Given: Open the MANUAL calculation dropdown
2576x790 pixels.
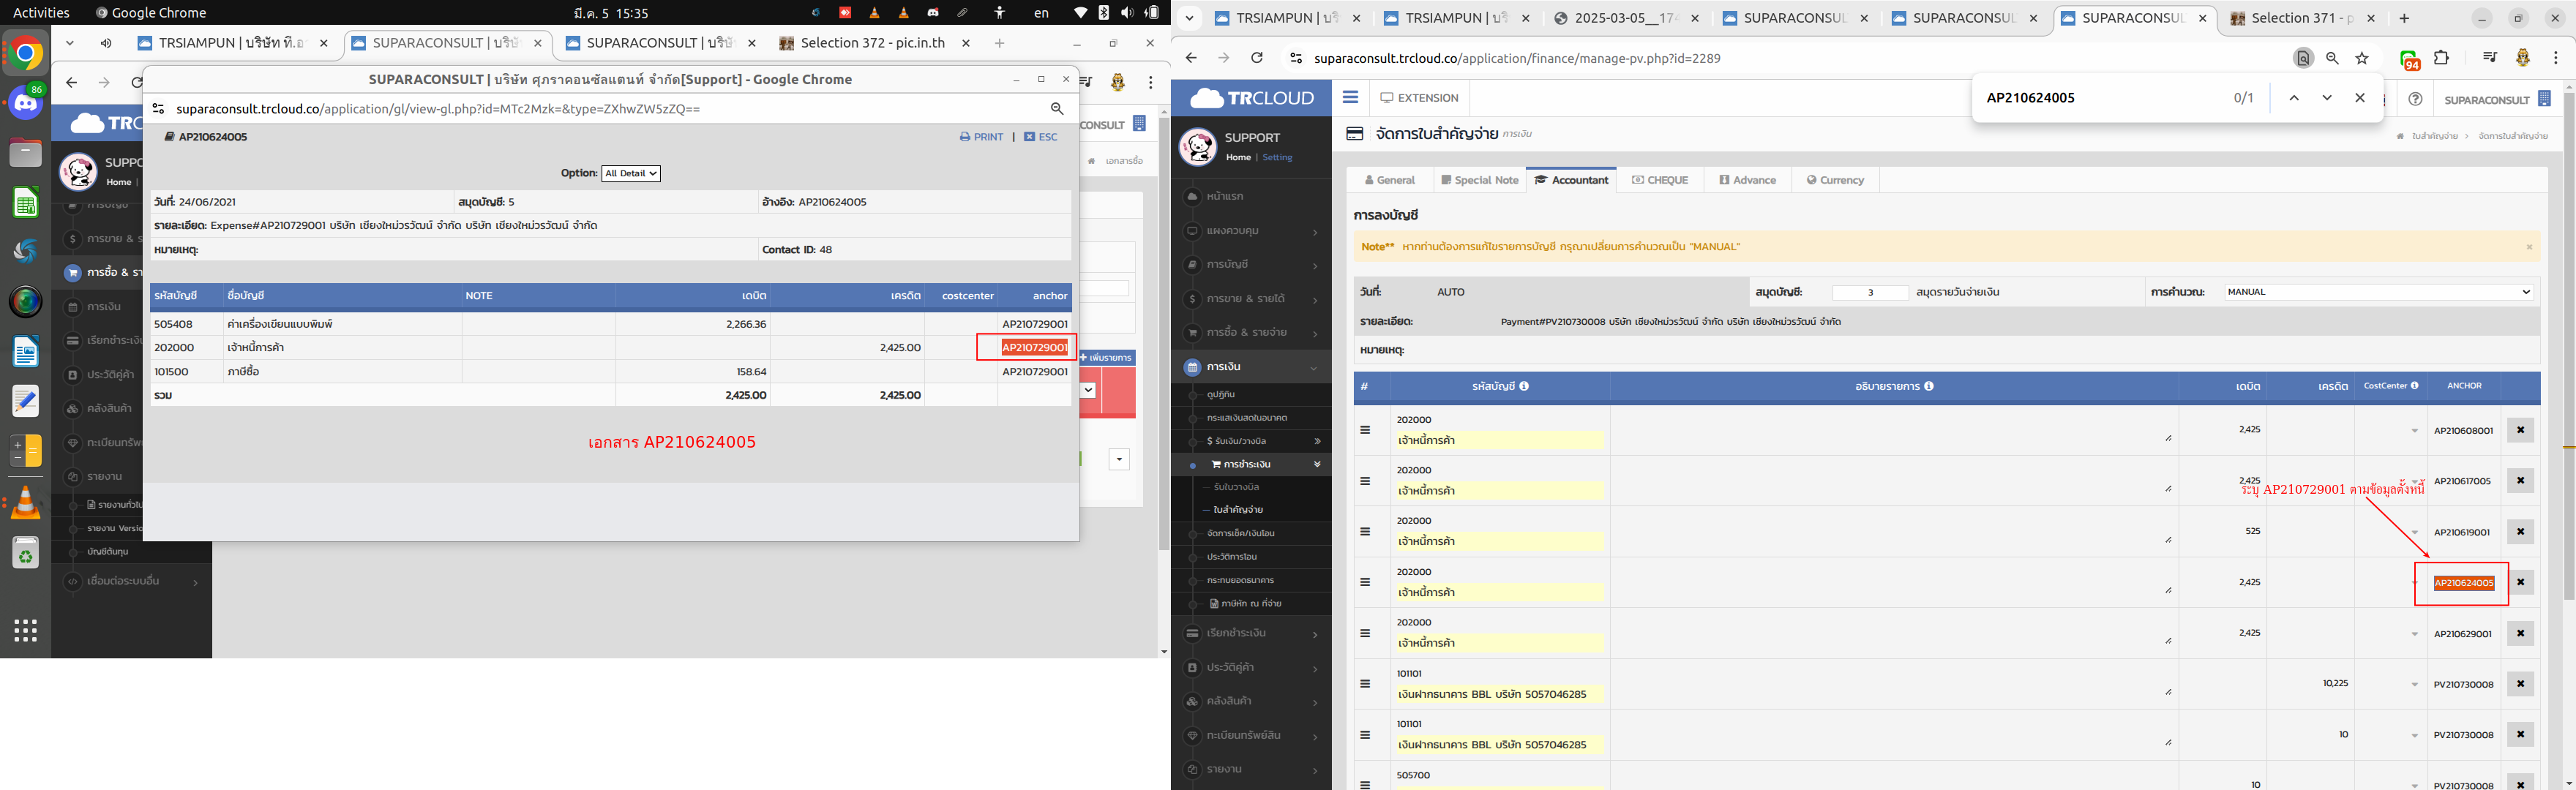Looking at the screenshot, I should point(2378,292).
